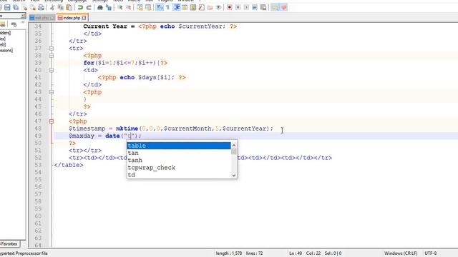This screenshot has height=257, width=458.
Task: Run macro multiple times icon
Action: pyautogui.click(x=255, y=7)
